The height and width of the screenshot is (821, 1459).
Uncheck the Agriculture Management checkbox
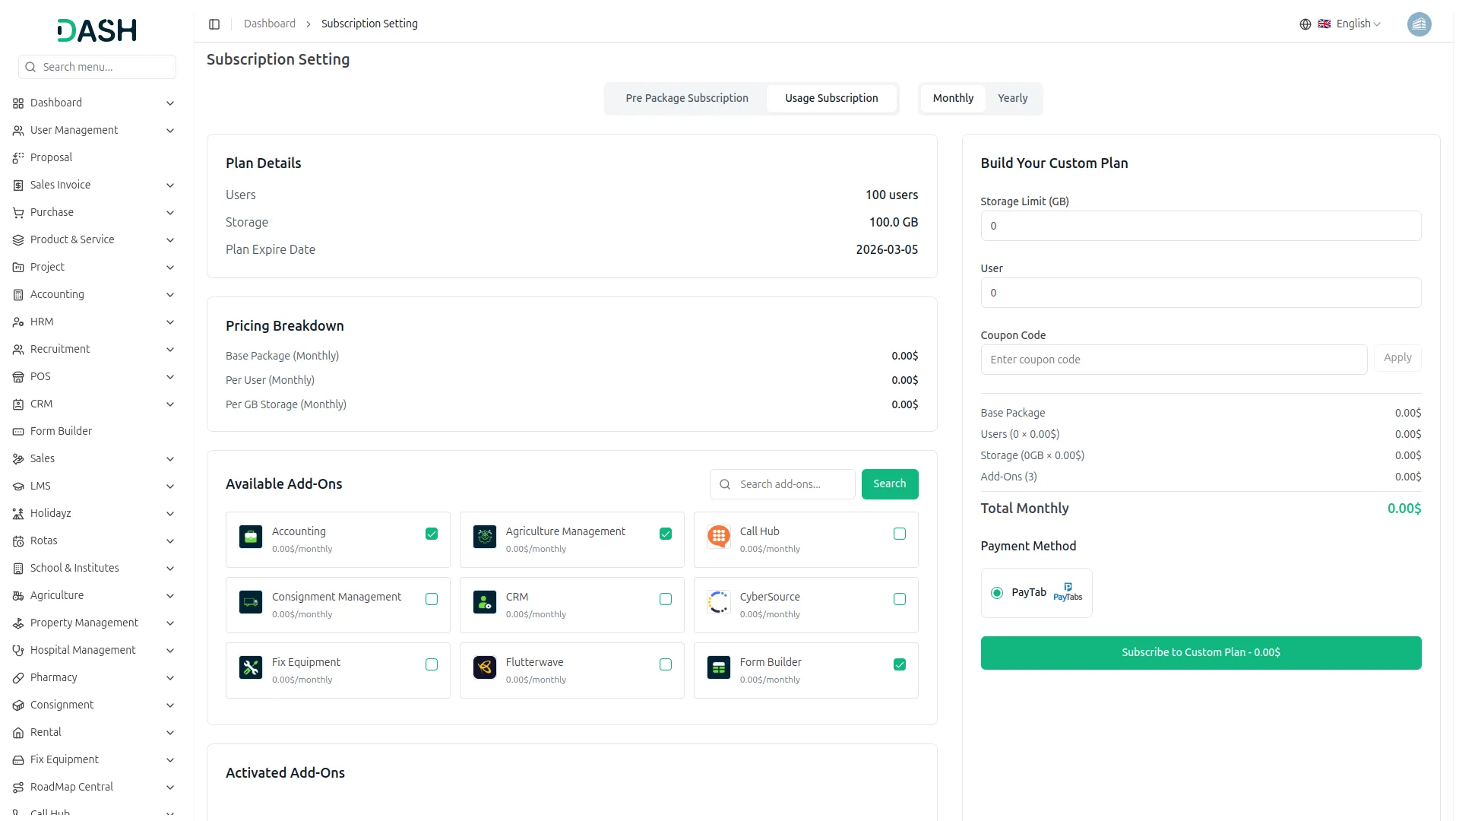tap(666, 534)
